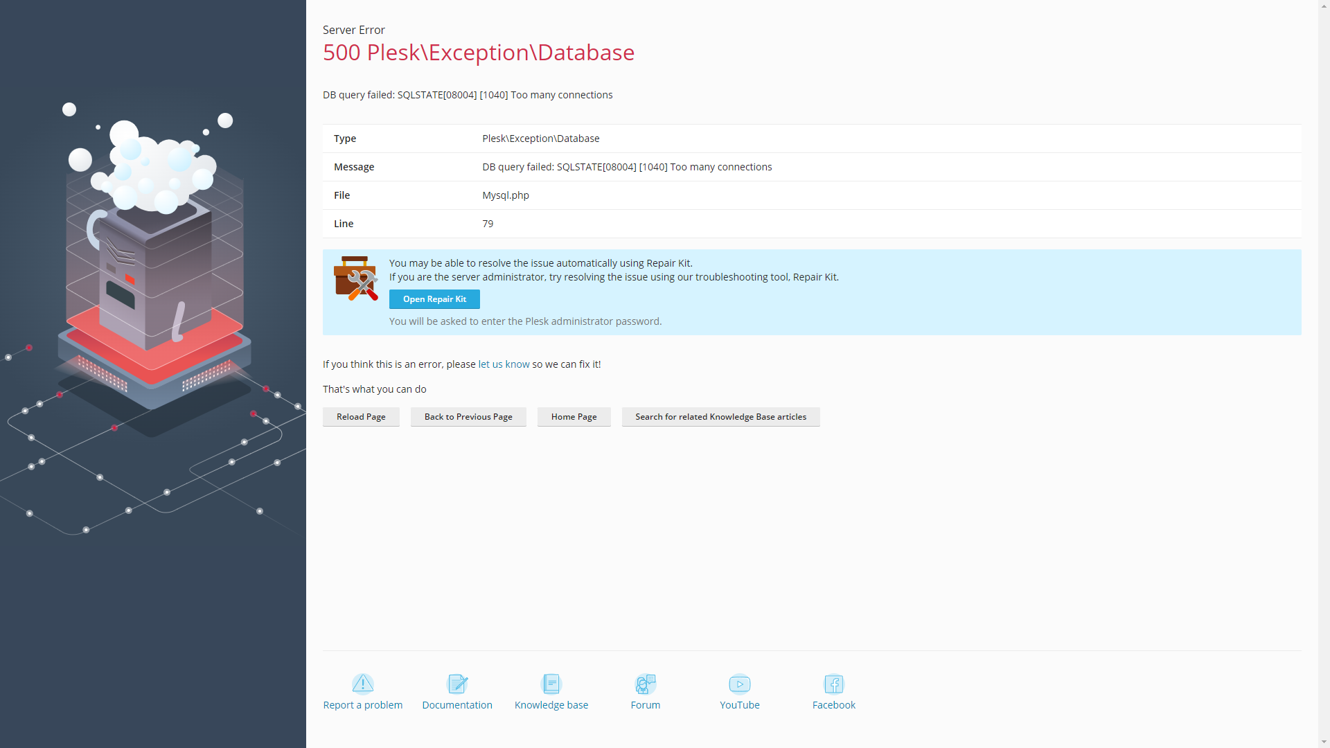This screenshot has width=1330, height=748.
Task: Click the 'Mysql.php' file value
Action: [x=506, y=195]
